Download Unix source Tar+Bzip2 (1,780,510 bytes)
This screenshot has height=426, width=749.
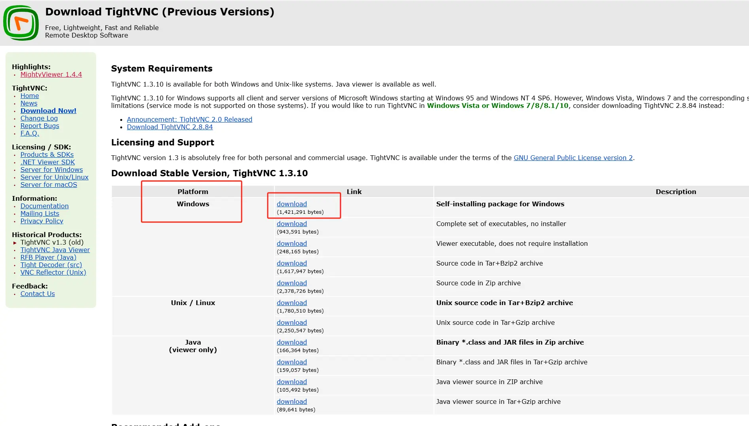tap(292, 303)
